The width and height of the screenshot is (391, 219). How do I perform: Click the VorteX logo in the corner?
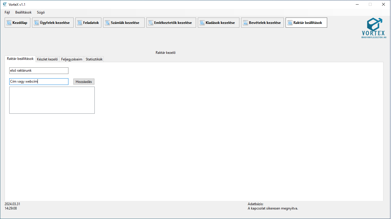[x=374, y=28]
